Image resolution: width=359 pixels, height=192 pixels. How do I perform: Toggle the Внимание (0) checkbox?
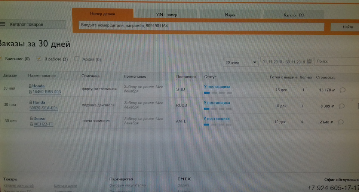click(x=1, y=59)
